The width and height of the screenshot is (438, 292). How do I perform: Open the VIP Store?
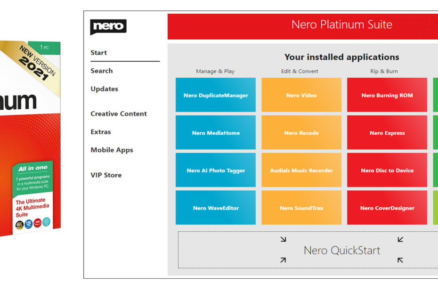(106, 175)
